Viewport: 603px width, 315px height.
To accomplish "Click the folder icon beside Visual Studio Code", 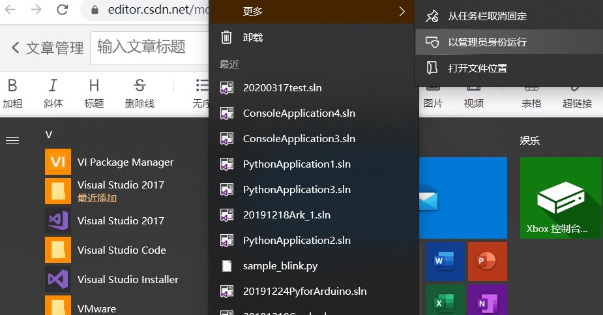I will coord(58,250).
